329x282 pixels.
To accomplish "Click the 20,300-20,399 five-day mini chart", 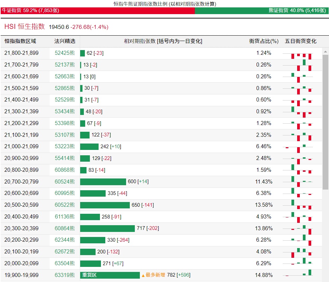I will pos(298,229).
